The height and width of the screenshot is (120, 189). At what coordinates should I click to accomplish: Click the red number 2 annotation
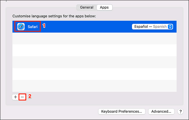(29, 96)
